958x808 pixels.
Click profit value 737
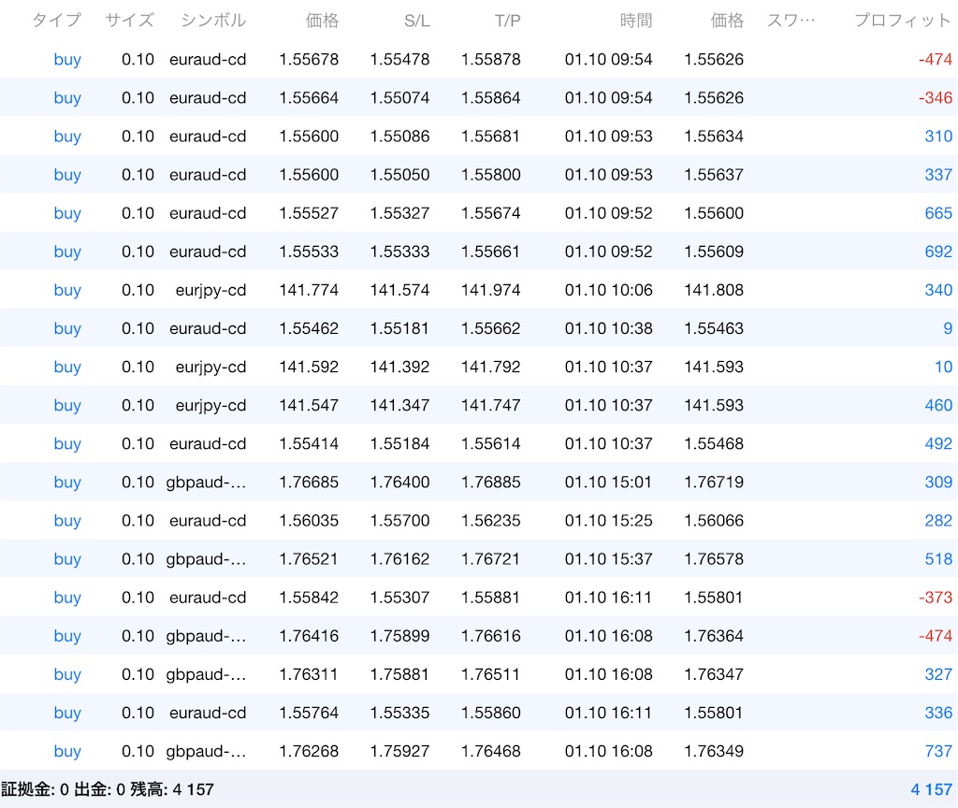click(937, 752)
